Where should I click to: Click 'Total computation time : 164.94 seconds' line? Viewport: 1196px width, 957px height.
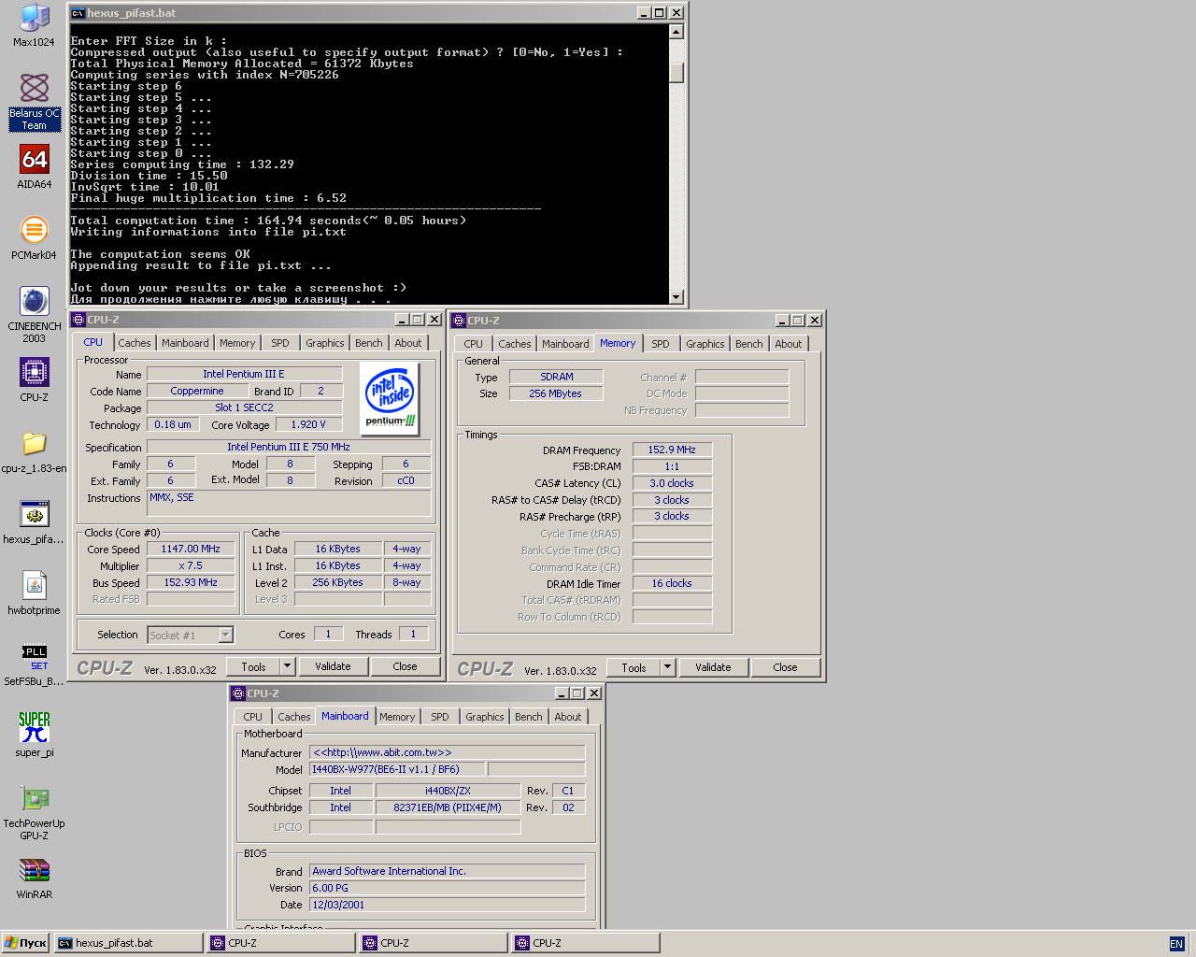point(268,221)
